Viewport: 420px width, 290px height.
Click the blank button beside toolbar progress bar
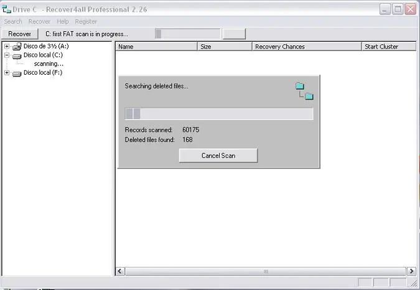pos(234,34)
